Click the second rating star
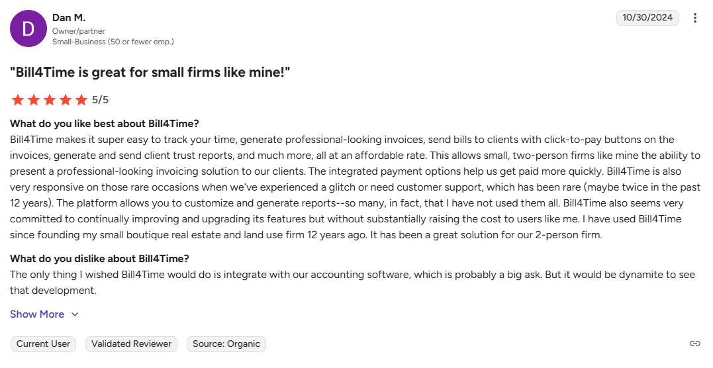Screen dimensions: 713x368 point(34,100)
